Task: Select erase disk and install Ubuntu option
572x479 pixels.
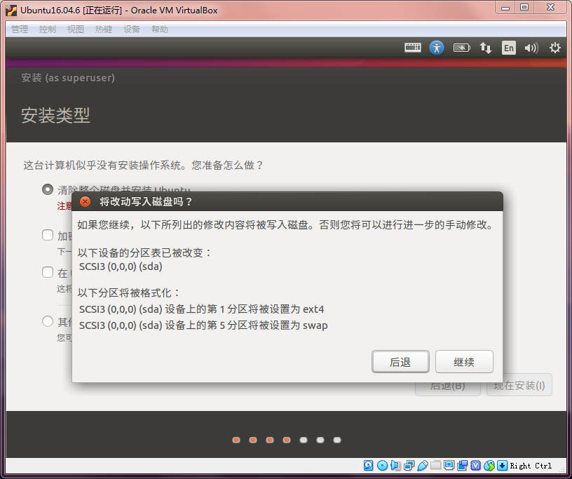Action: (x=48, y=189)
